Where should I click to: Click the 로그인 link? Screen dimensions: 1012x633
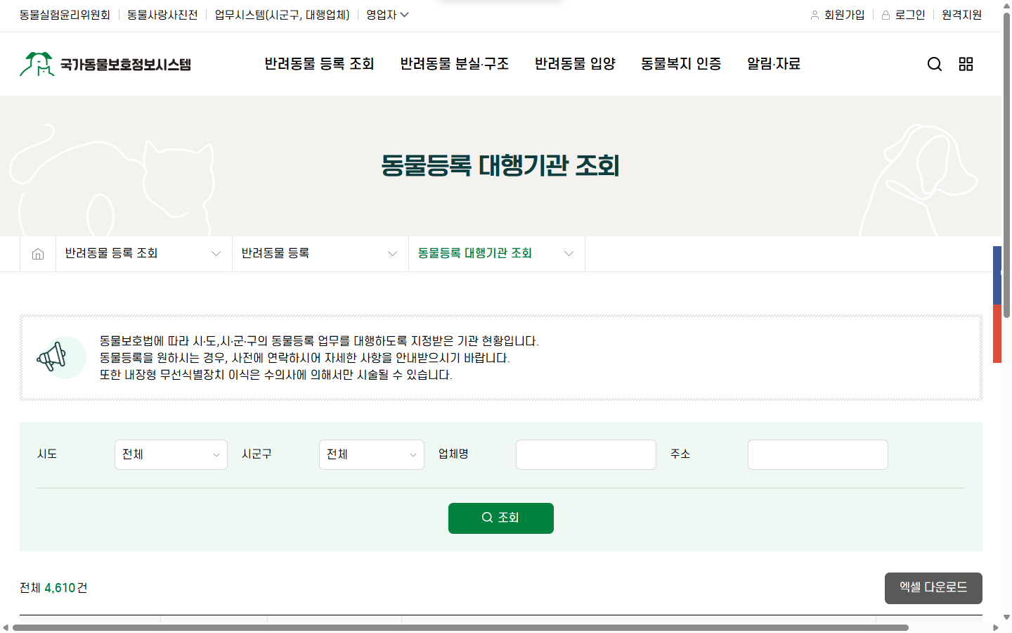[903, 15]
